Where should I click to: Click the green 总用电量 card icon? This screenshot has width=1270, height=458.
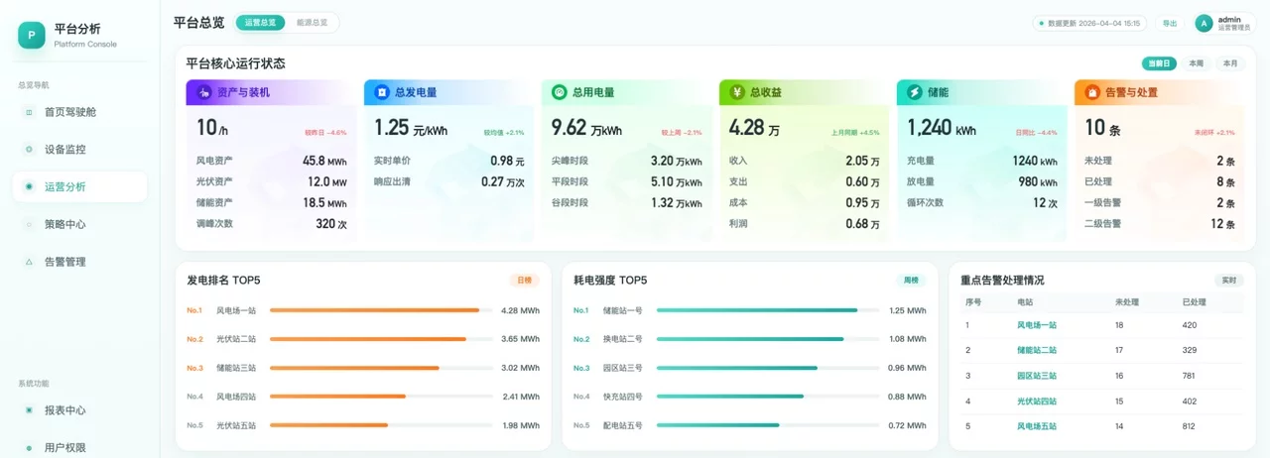[560, 92]
